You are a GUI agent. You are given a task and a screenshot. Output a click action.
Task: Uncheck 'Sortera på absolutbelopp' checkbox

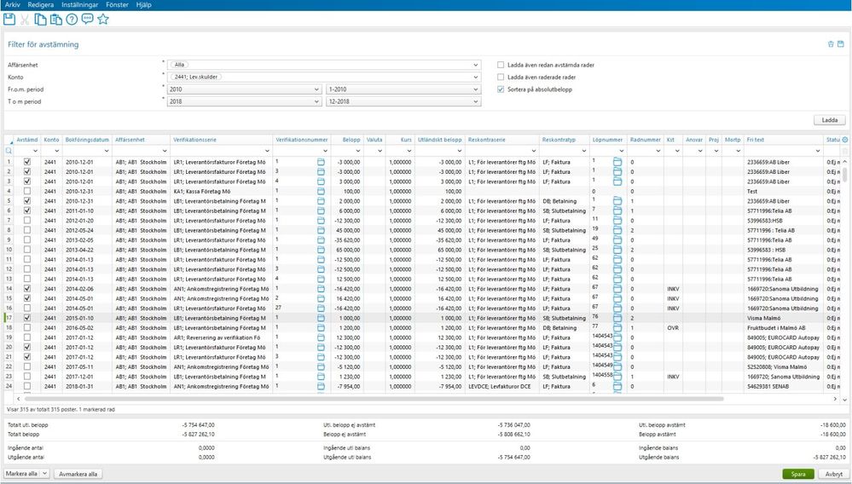501,89
